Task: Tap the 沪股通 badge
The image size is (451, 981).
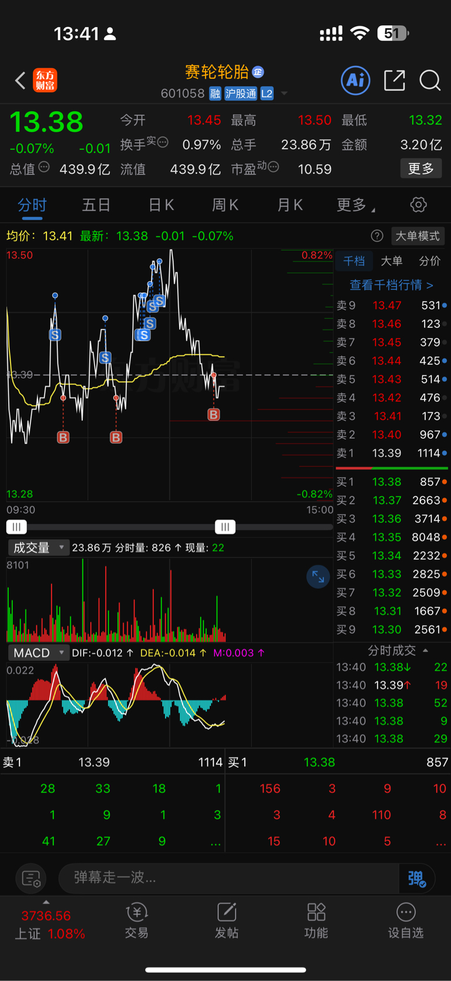Action: pyautogui.click(x=241, y=93)
